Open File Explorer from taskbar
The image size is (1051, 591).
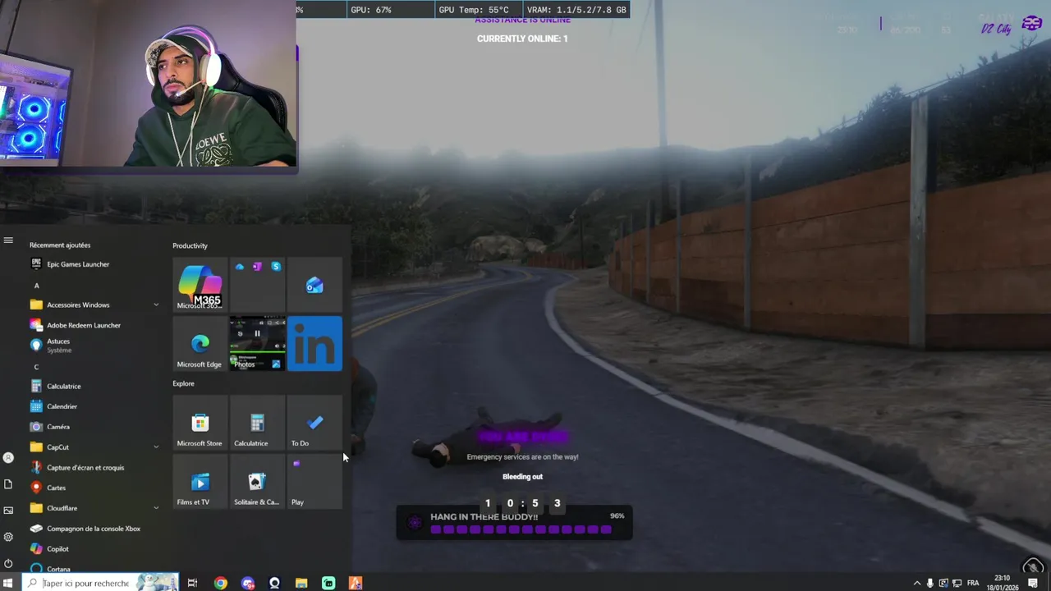301,583
